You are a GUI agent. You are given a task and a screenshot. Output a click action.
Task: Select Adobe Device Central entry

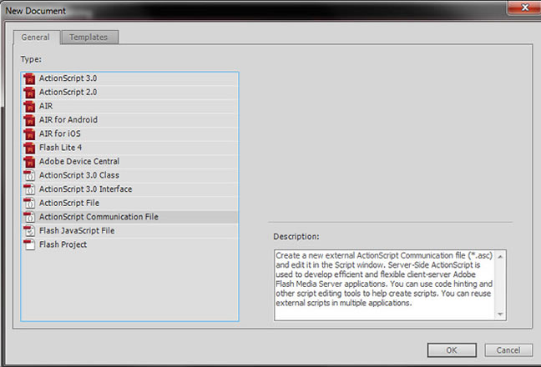tap(129, 162)
